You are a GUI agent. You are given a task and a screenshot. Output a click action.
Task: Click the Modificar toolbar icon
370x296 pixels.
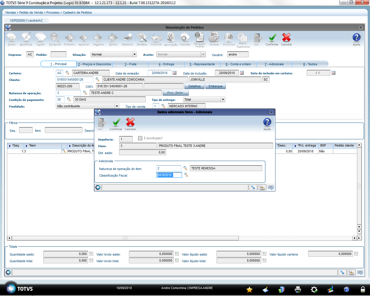point(26,39)
